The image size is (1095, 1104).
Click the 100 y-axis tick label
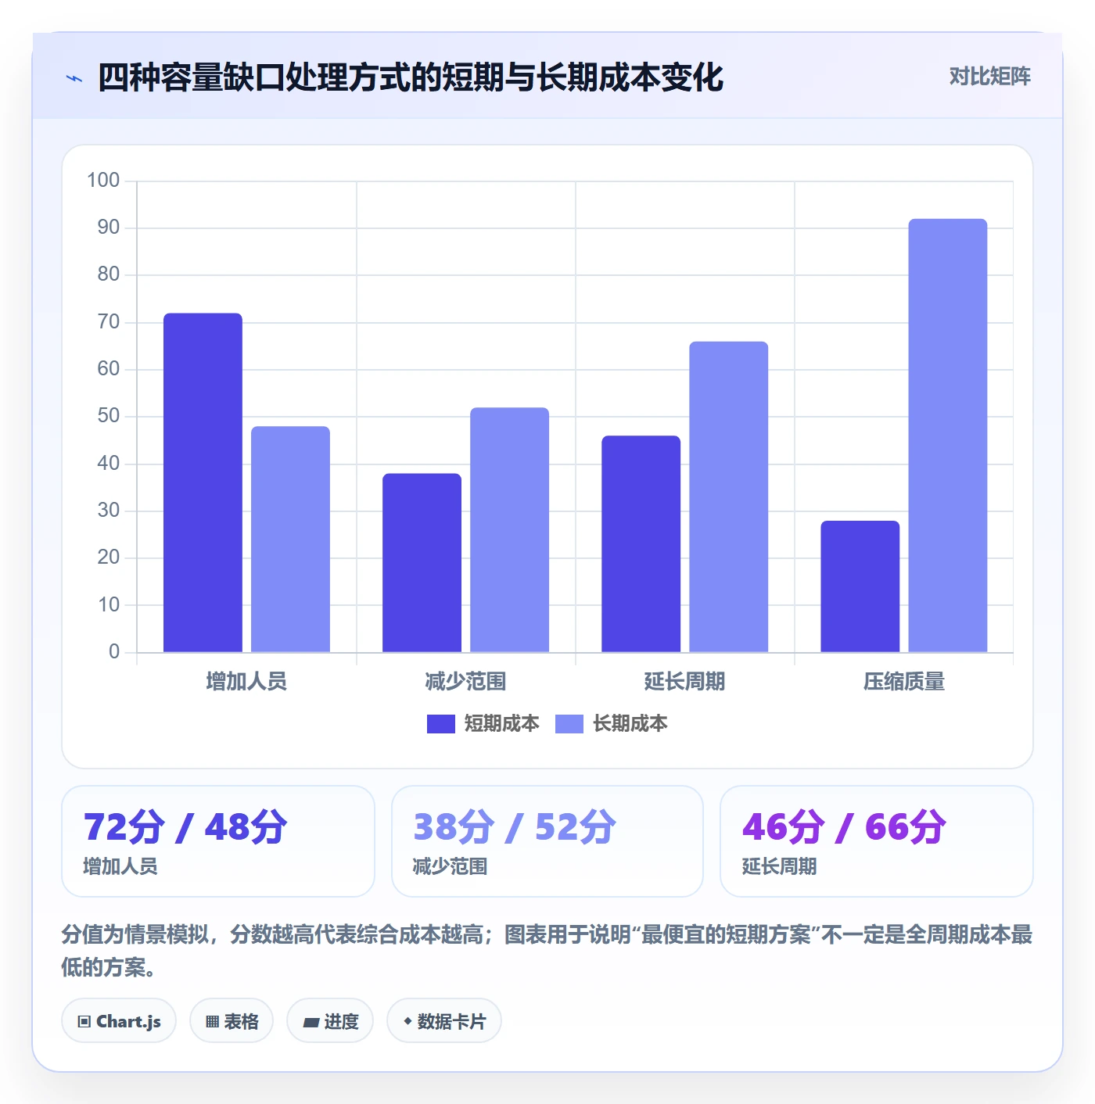pyautogui.click(x=103, y=181)
